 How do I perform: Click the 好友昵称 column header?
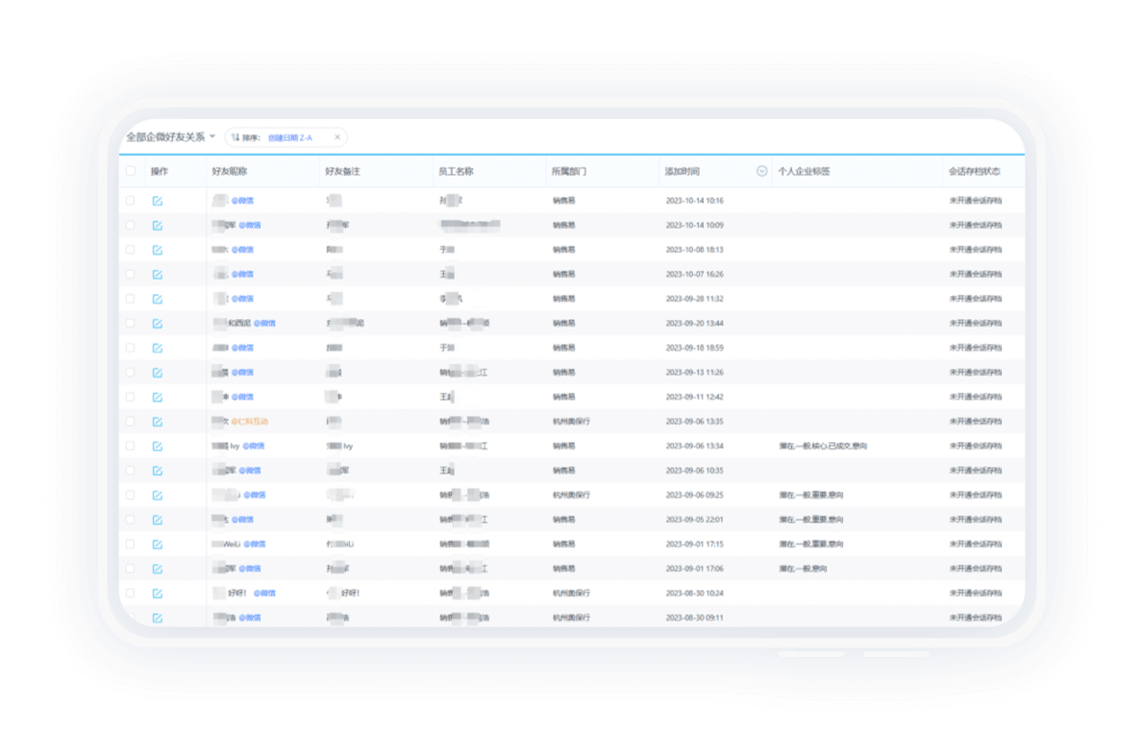tap(230, 171)
